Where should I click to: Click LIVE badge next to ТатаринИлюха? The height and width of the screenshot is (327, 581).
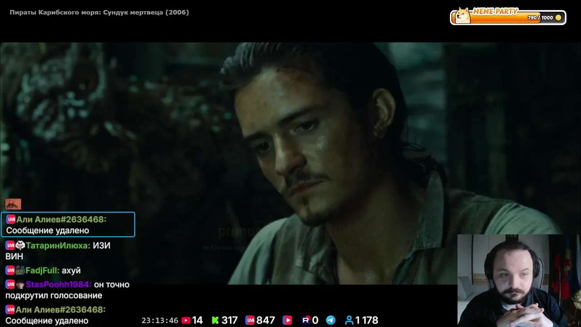point(10,246)
